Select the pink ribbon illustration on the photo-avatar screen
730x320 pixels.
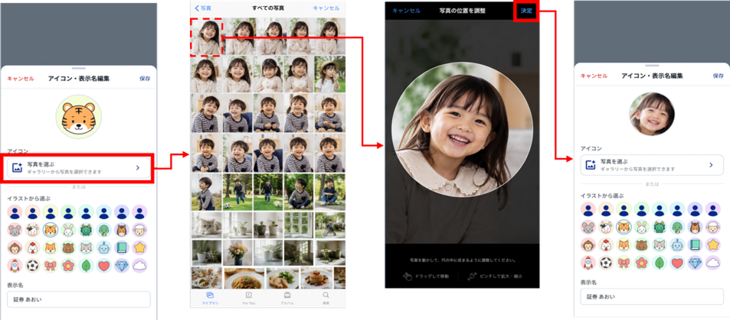coord(624,263)
